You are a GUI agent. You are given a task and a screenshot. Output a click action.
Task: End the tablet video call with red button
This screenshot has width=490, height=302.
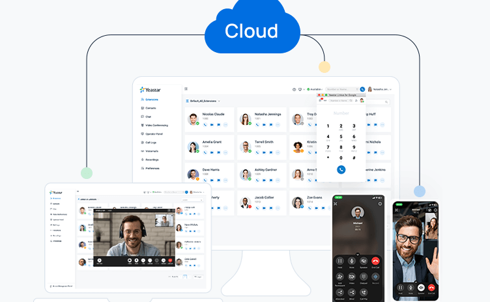(x=170, y=261)
